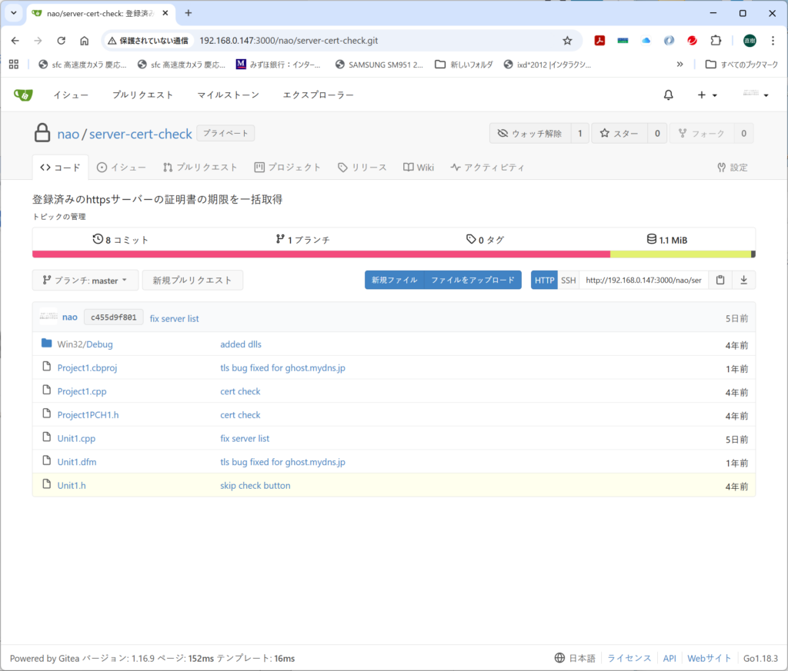Open the Win32/Debug folder
788x671 pixels.
(x=85, y=344)
